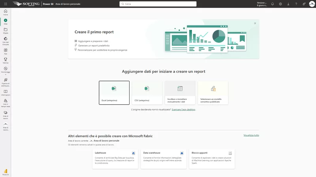Screen dimensions: 316x177
Task: Go to Home in sidebar
Action: coord(6,12)
